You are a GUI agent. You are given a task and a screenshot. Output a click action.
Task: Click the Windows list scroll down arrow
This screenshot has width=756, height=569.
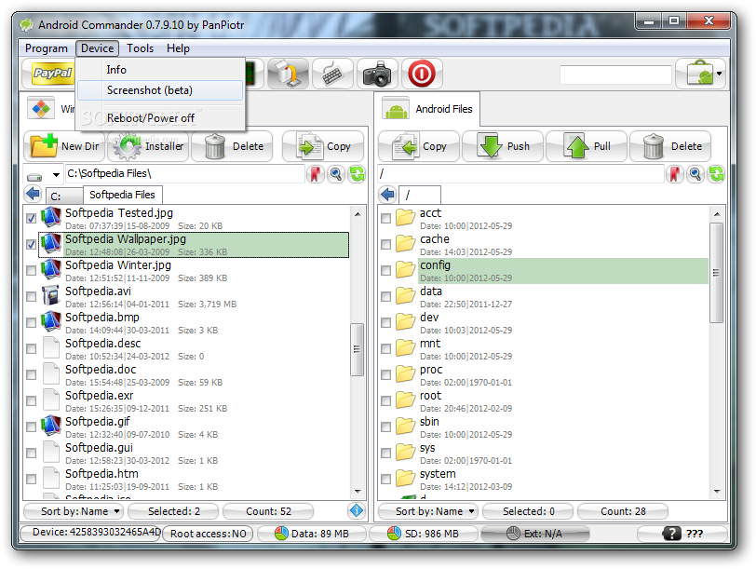(x=358, y=492)
